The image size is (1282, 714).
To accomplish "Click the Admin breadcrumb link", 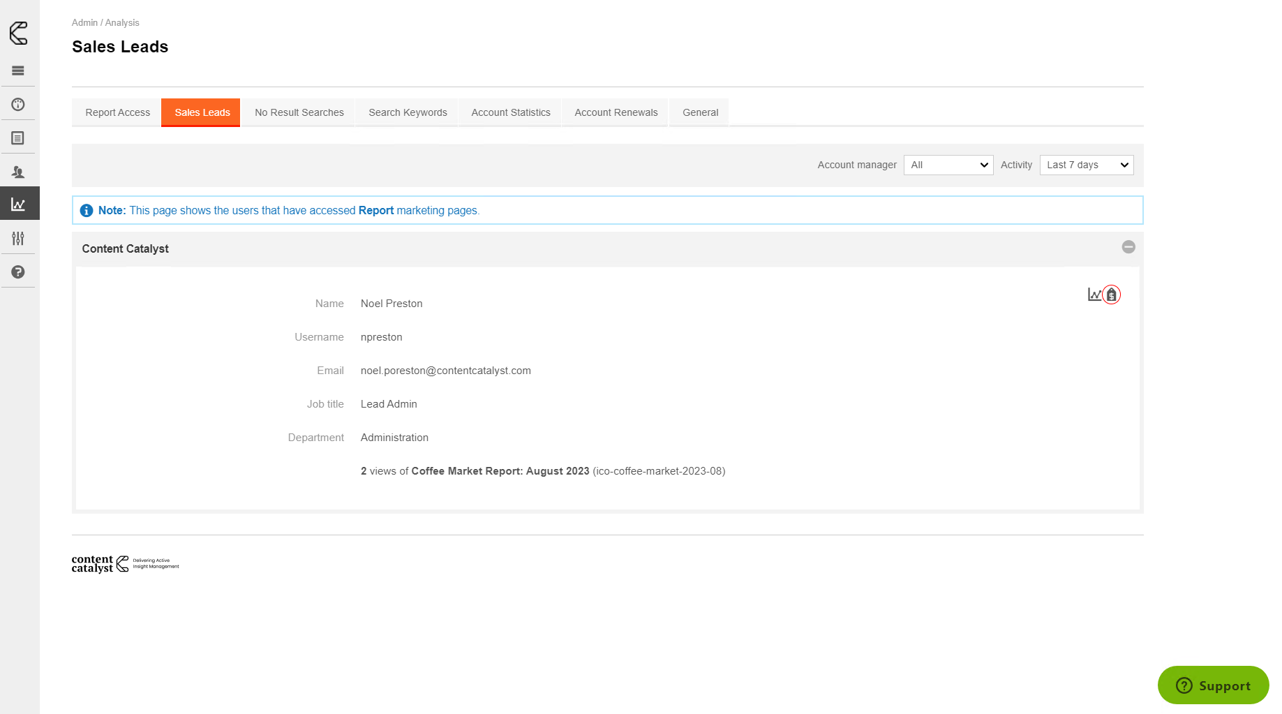I will click(84, 23).
